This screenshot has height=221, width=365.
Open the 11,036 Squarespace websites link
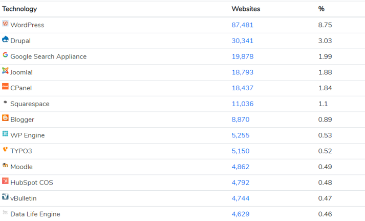(x=243, y=104)
